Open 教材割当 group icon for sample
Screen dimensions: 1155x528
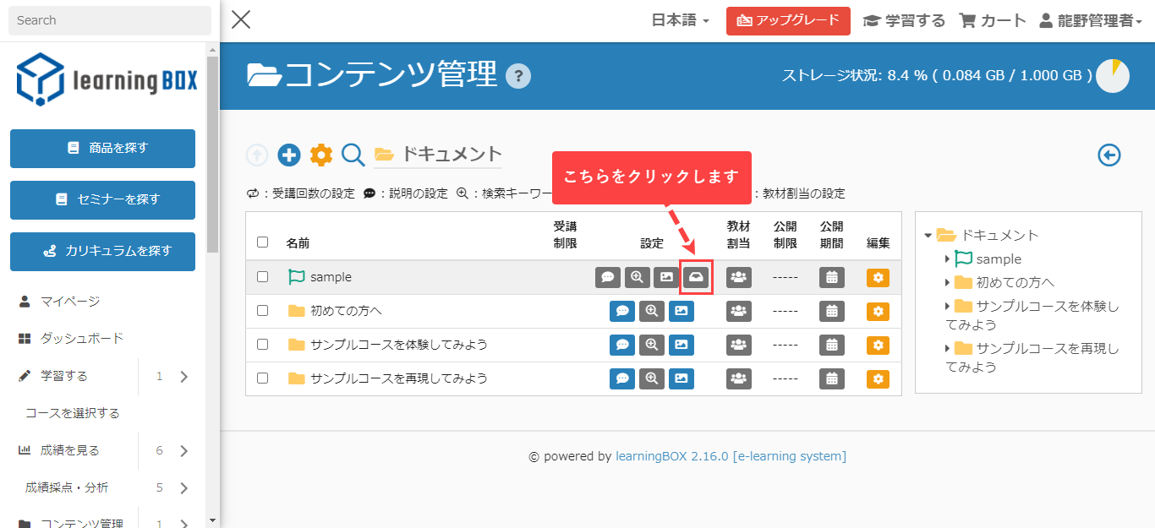tap(738, 277)
